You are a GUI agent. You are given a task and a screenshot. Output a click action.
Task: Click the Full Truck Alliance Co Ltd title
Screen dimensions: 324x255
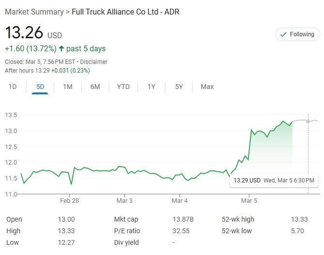[x=125, y=12]
